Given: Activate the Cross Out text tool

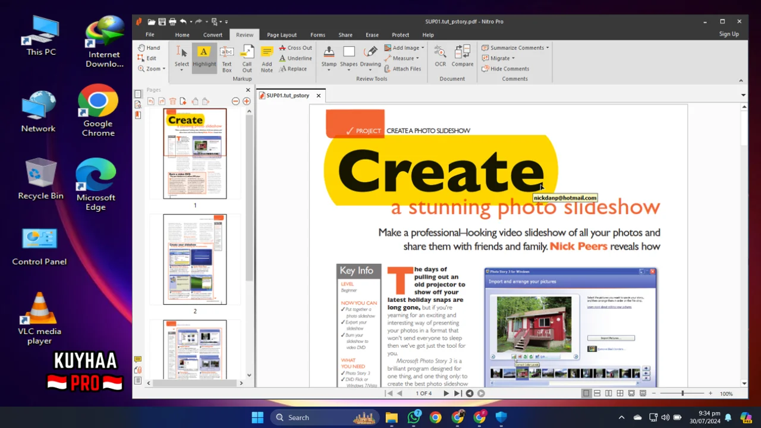Looking at the screenshot, I should pos(295,48).
